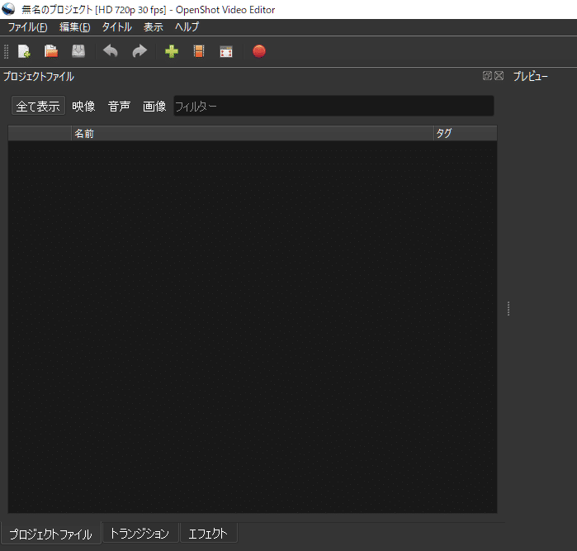The width and height of the screenshot is (577, 551).
Task: Sort by the タグ column header
Action: [x=465, y=133]
